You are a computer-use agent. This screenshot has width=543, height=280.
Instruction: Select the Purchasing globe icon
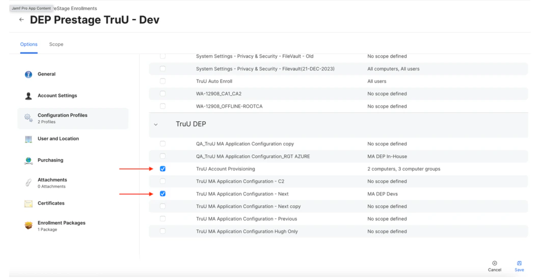click(29, 160)
